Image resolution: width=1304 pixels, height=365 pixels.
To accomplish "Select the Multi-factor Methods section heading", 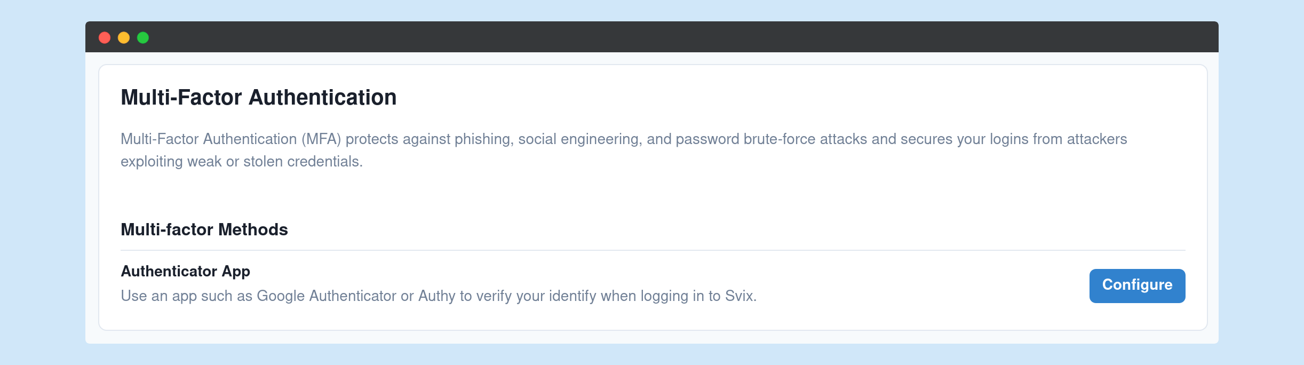I will 204,229.
